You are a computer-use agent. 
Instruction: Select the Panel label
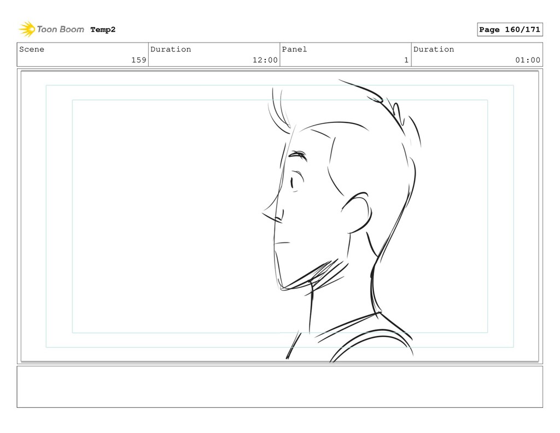tap(294, 49)
